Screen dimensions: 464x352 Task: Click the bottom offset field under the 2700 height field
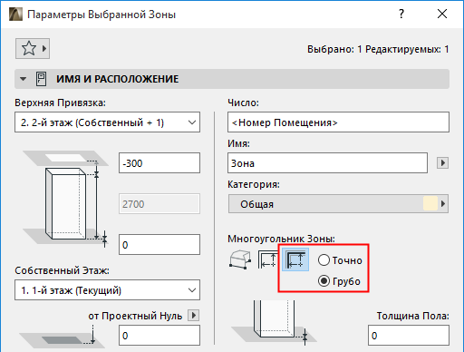click(x=159, y=244)
